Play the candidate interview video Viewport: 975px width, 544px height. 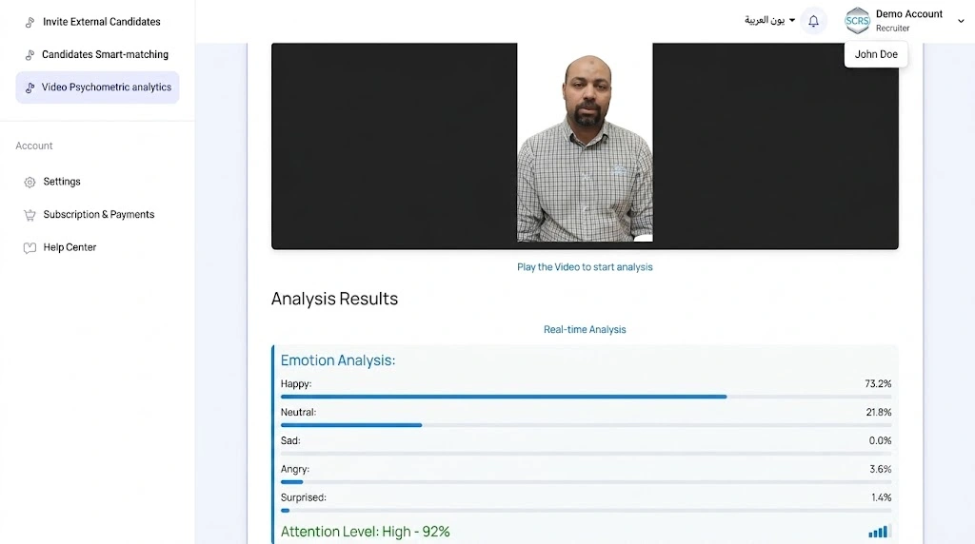pos(585,146)
